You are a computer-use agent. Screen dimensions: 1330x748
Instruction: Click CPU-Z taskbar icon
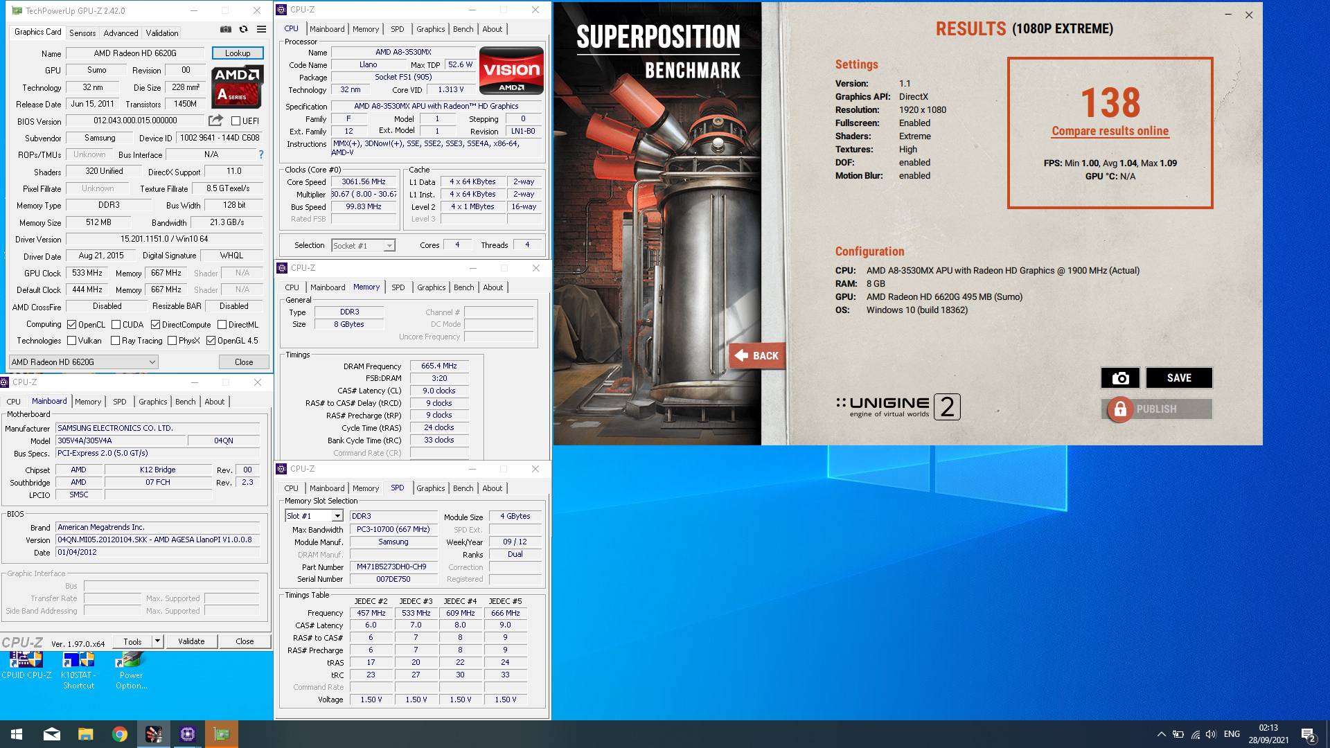pyautogui.click(x=188, y=734)
